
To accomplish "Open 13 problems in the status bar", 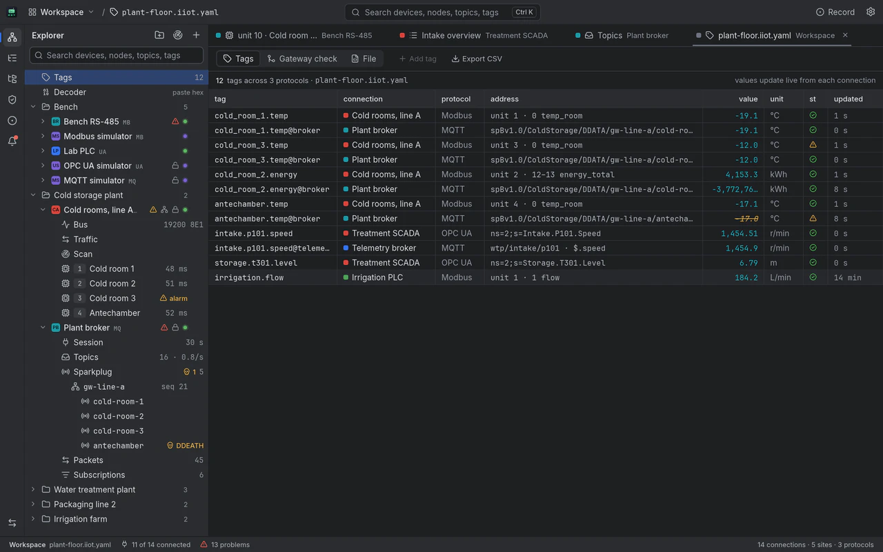I will click(225, 544).
